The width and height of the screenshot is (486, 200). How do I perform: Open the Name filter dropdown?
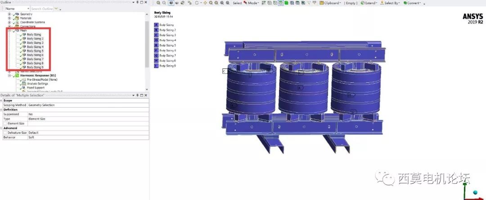coord(28,9)
